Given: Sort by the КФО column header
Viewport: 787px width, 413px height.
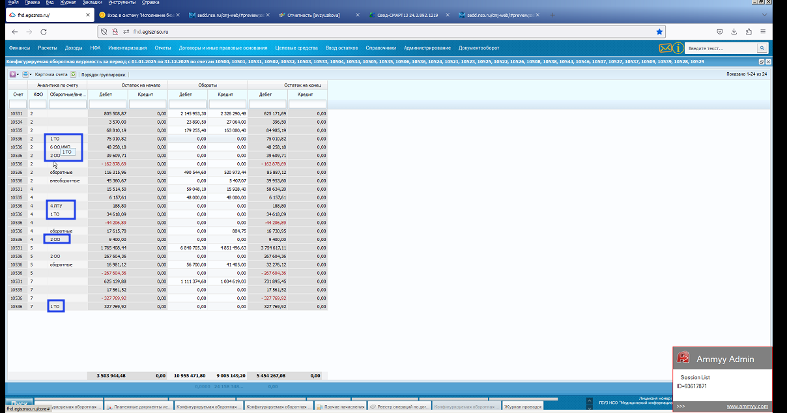Looking at the screenshot, I should 38,94.
